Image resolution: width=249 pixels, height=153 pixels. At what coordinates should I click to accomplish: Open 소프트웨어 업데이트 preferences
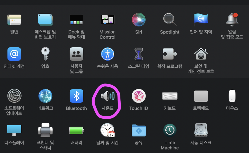tap(14, 96)
